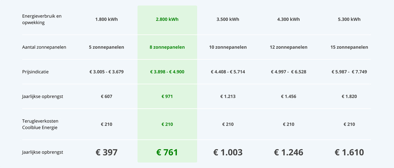The width and height of the screenshot is (394, 168).
Task: Pick the 4.300 kWh usage column
Action: point(288,19)
